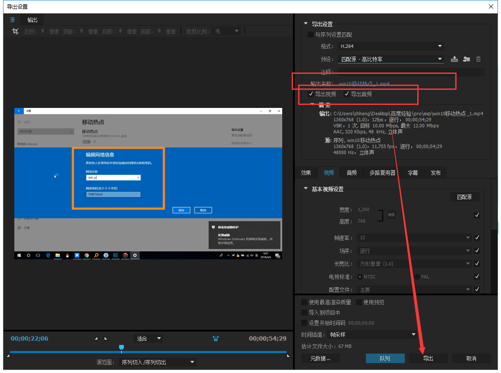Click the 导出 button
The height and width of the screenshot is (373, 501).
pyautogui.click(x=428, y=358)
